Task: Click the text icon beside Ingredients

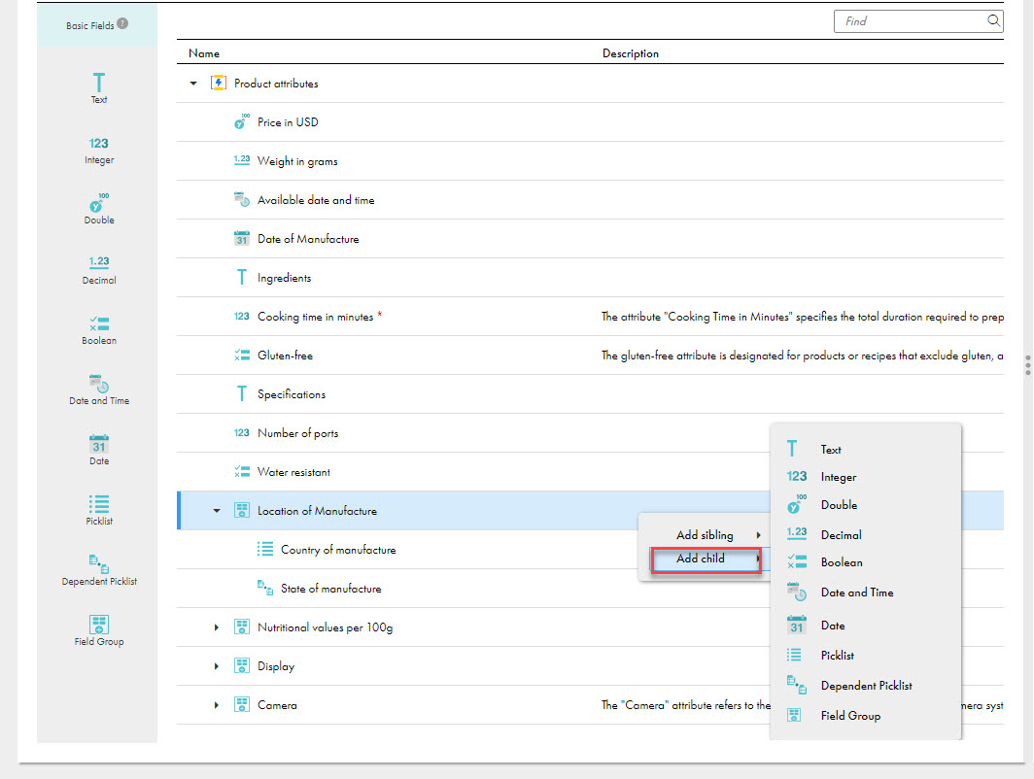Action: pos(241,277)
